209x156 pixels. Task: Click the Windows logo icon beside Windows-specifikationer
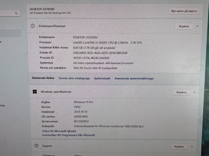[35, 92]
